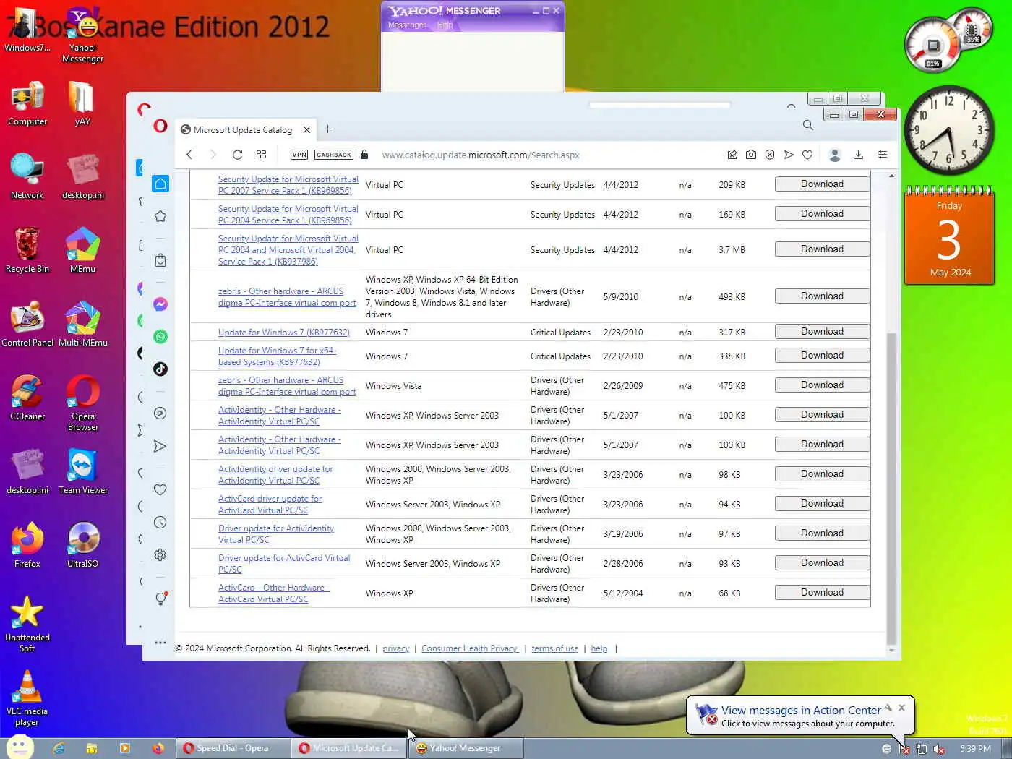Open sidebar Bookmarks star icon
Viewport: 1012px width, 759px height.
pyautogui.click(x=160, y=216)
